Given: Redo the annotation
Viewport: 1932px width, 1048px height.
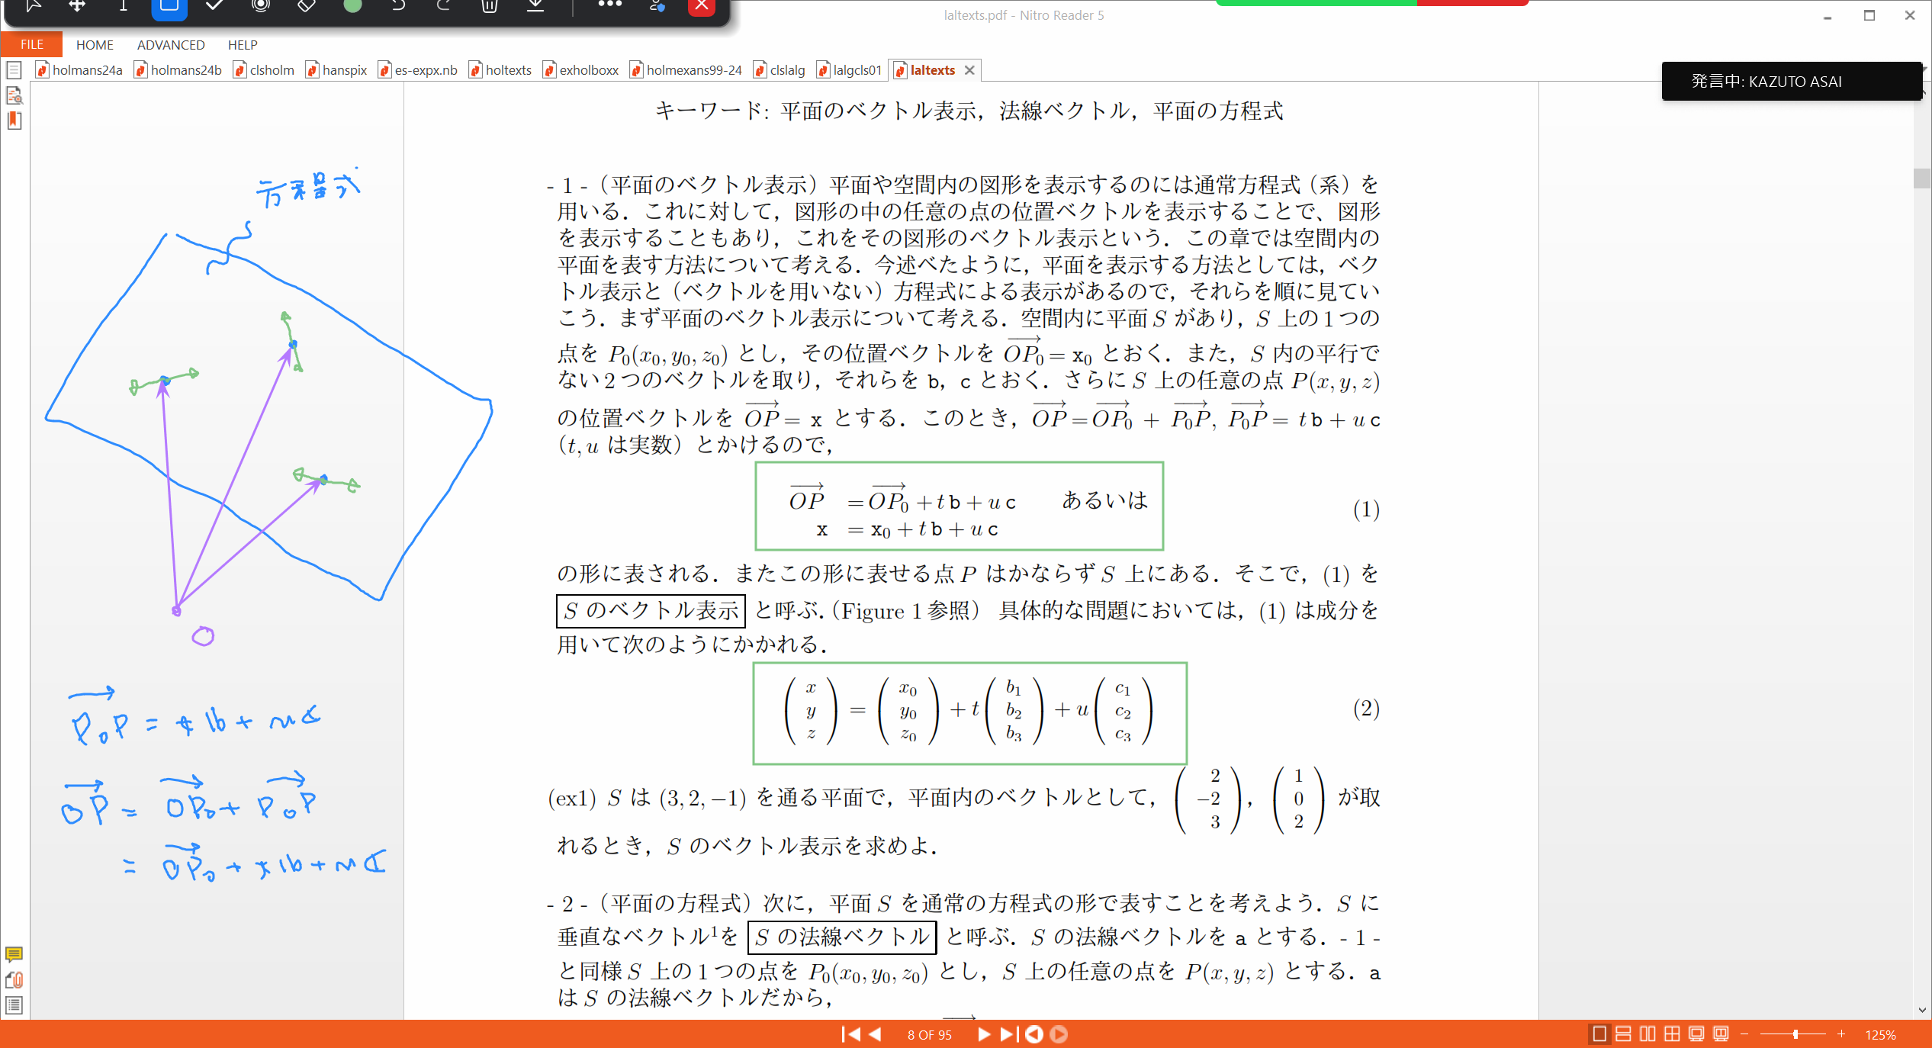Looking at the screenshot, I should click(443, 6).
